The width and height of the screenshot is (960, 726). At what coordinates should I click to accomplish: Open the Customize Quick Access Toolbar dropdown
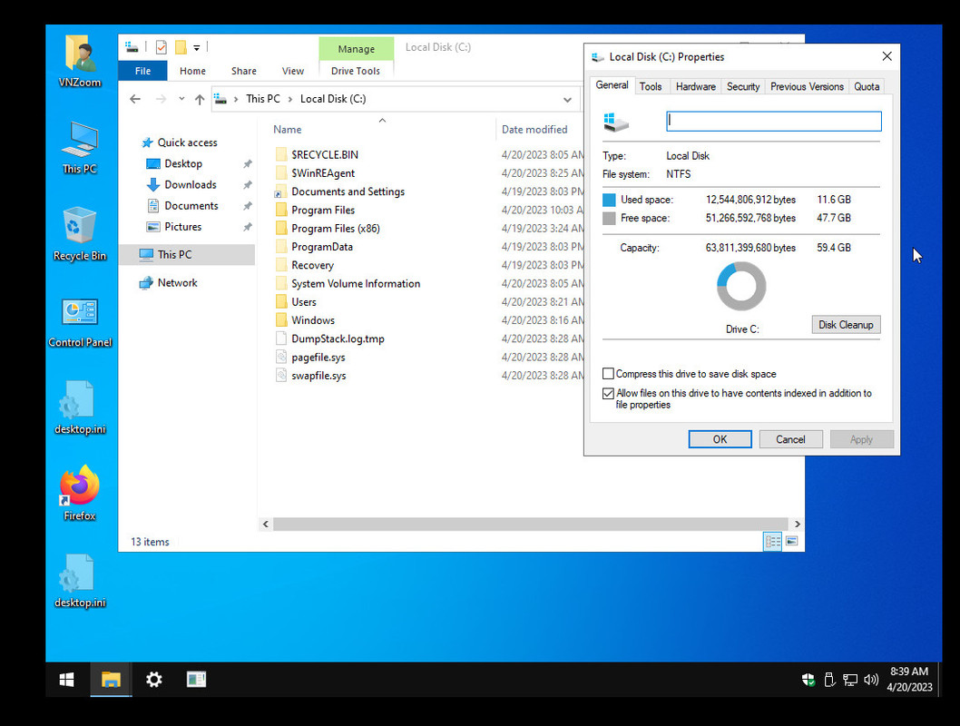pos(197,47)
